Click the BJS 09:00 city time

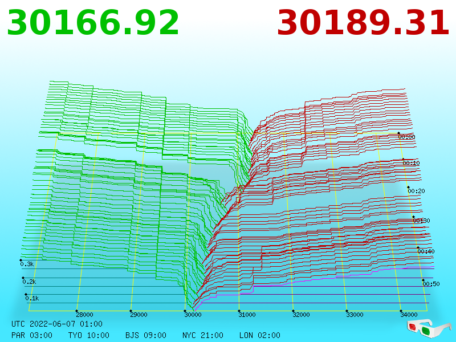tap(146, 335)
